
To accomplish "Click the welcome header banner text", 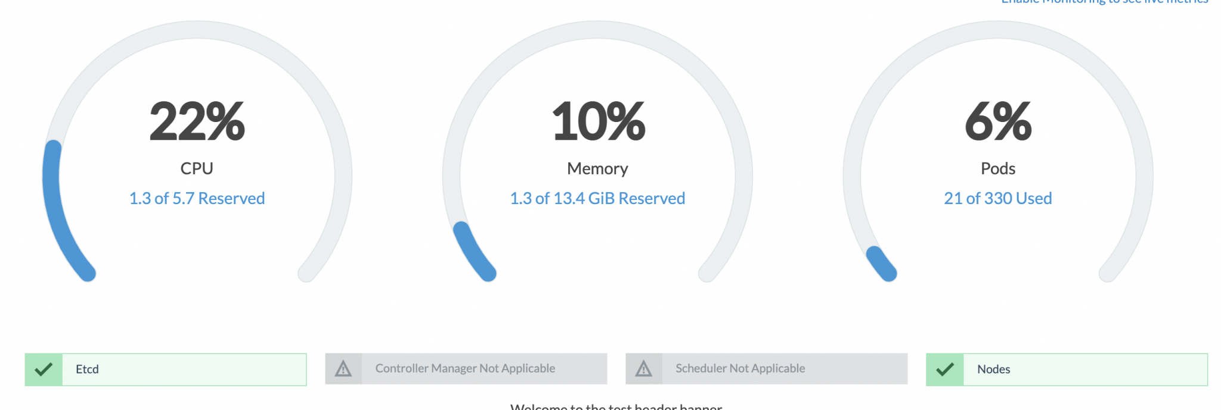I will click(616, 407).
